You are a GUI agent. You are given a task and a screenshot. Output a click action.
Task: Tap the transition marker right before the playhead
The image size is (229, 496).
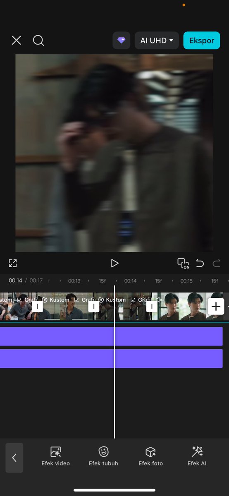point(93,306)
